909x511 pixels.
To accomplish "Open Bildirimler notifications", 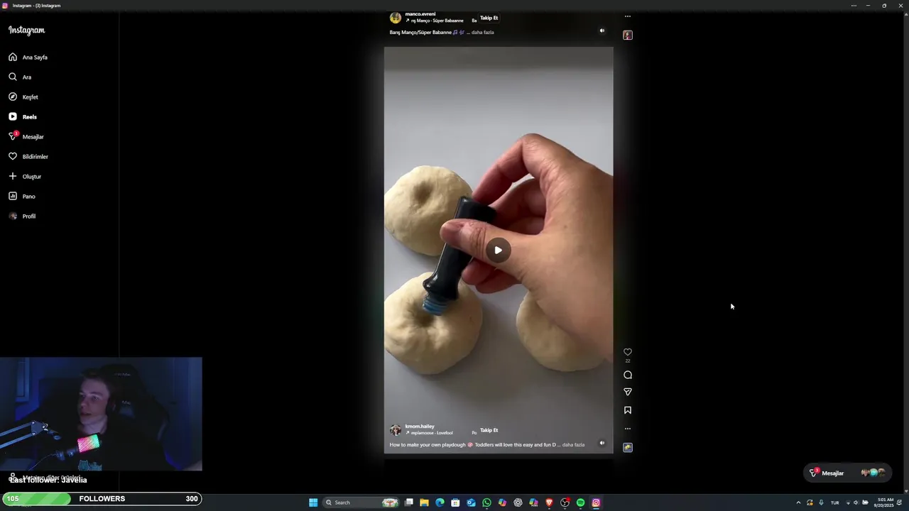I will [x=28, y=157].
